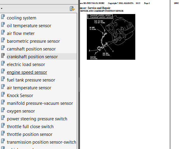The width and height of the screenshot is (179, 149).
Task: Go to barometric pressure sensor bookmark
Action: pos(33,41)
